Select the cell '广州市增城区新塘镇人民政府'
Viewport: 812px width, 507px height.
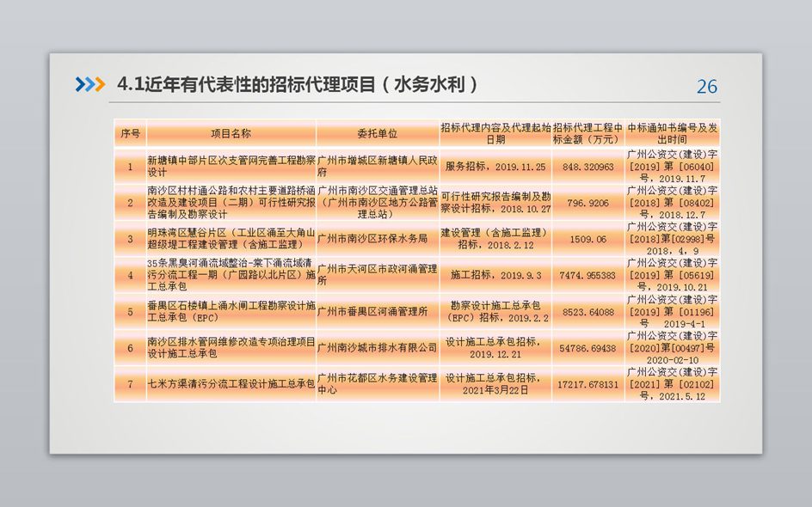(x=378, y=166)
